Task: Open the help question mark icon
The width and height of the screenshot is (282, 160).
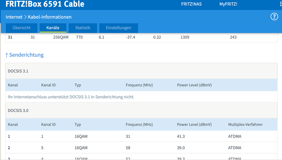Action: click(274, 17)
